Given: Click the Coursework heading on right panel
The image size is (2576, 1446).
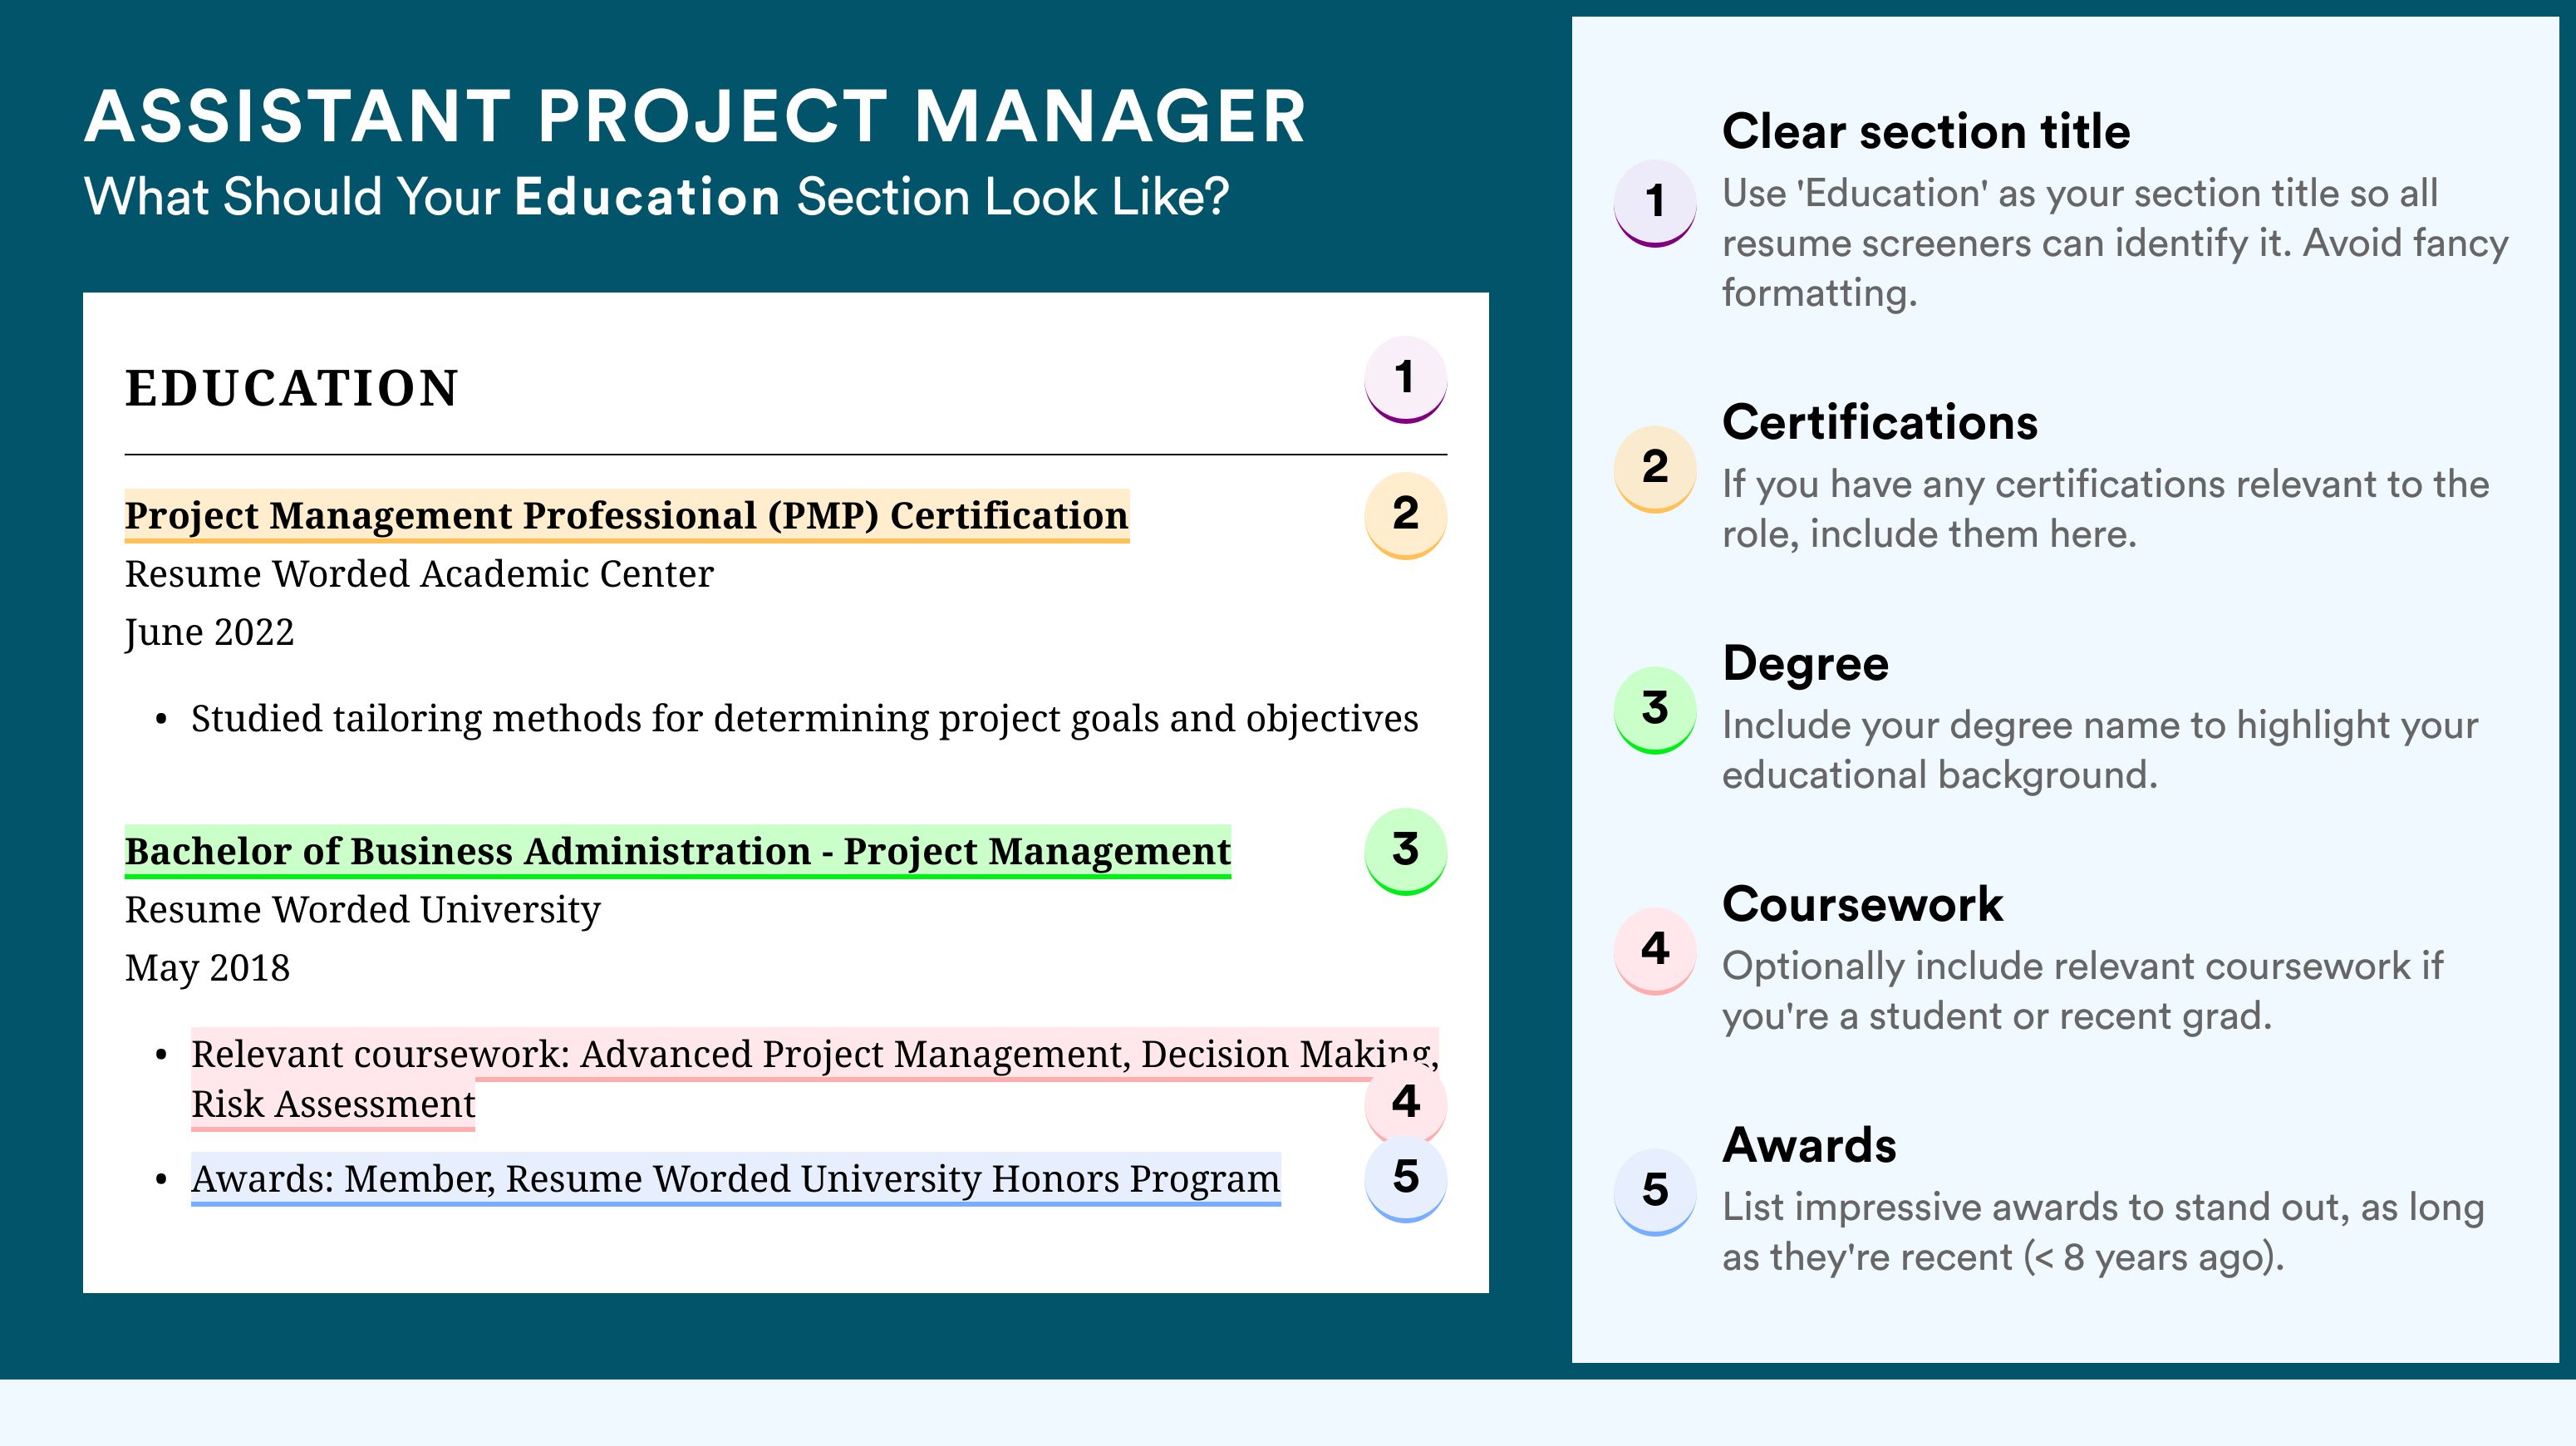Looking at the screenshot, I should click(x=1862, y=905).
